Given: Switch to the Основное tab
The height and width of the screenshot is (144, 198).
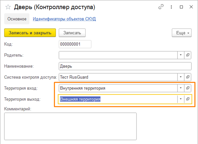Looking at the screenshot, I should pyautogui.click(x=17, y=19).
